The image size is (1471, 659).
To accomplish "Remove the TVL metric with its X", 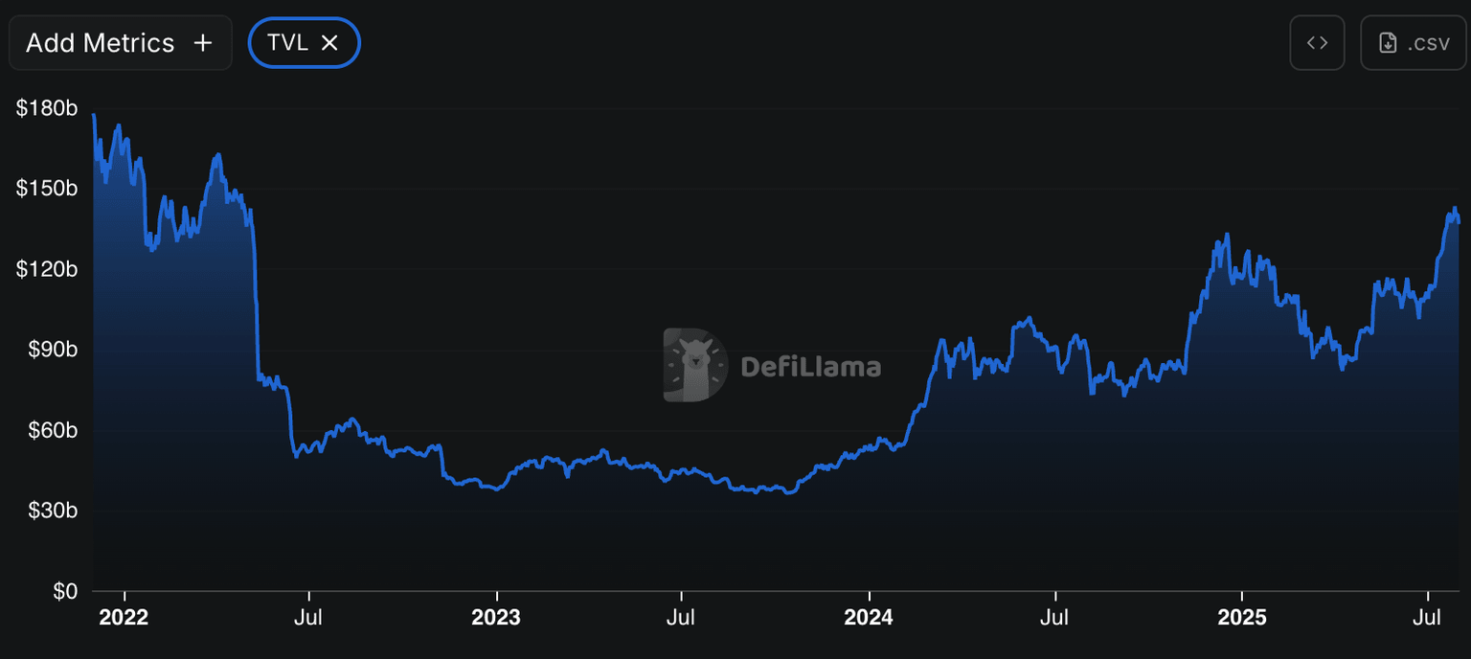I will click(x=329, y=43).
